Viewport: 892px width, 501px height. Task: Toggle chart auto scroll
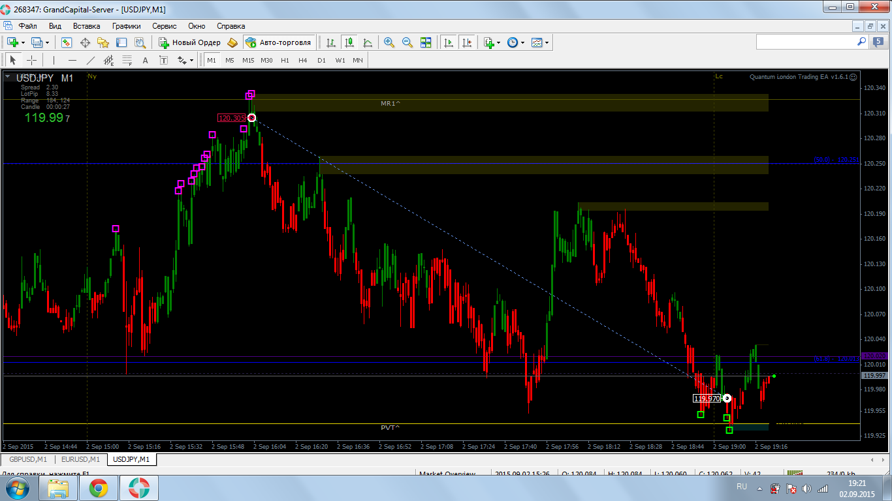(448, 42)
